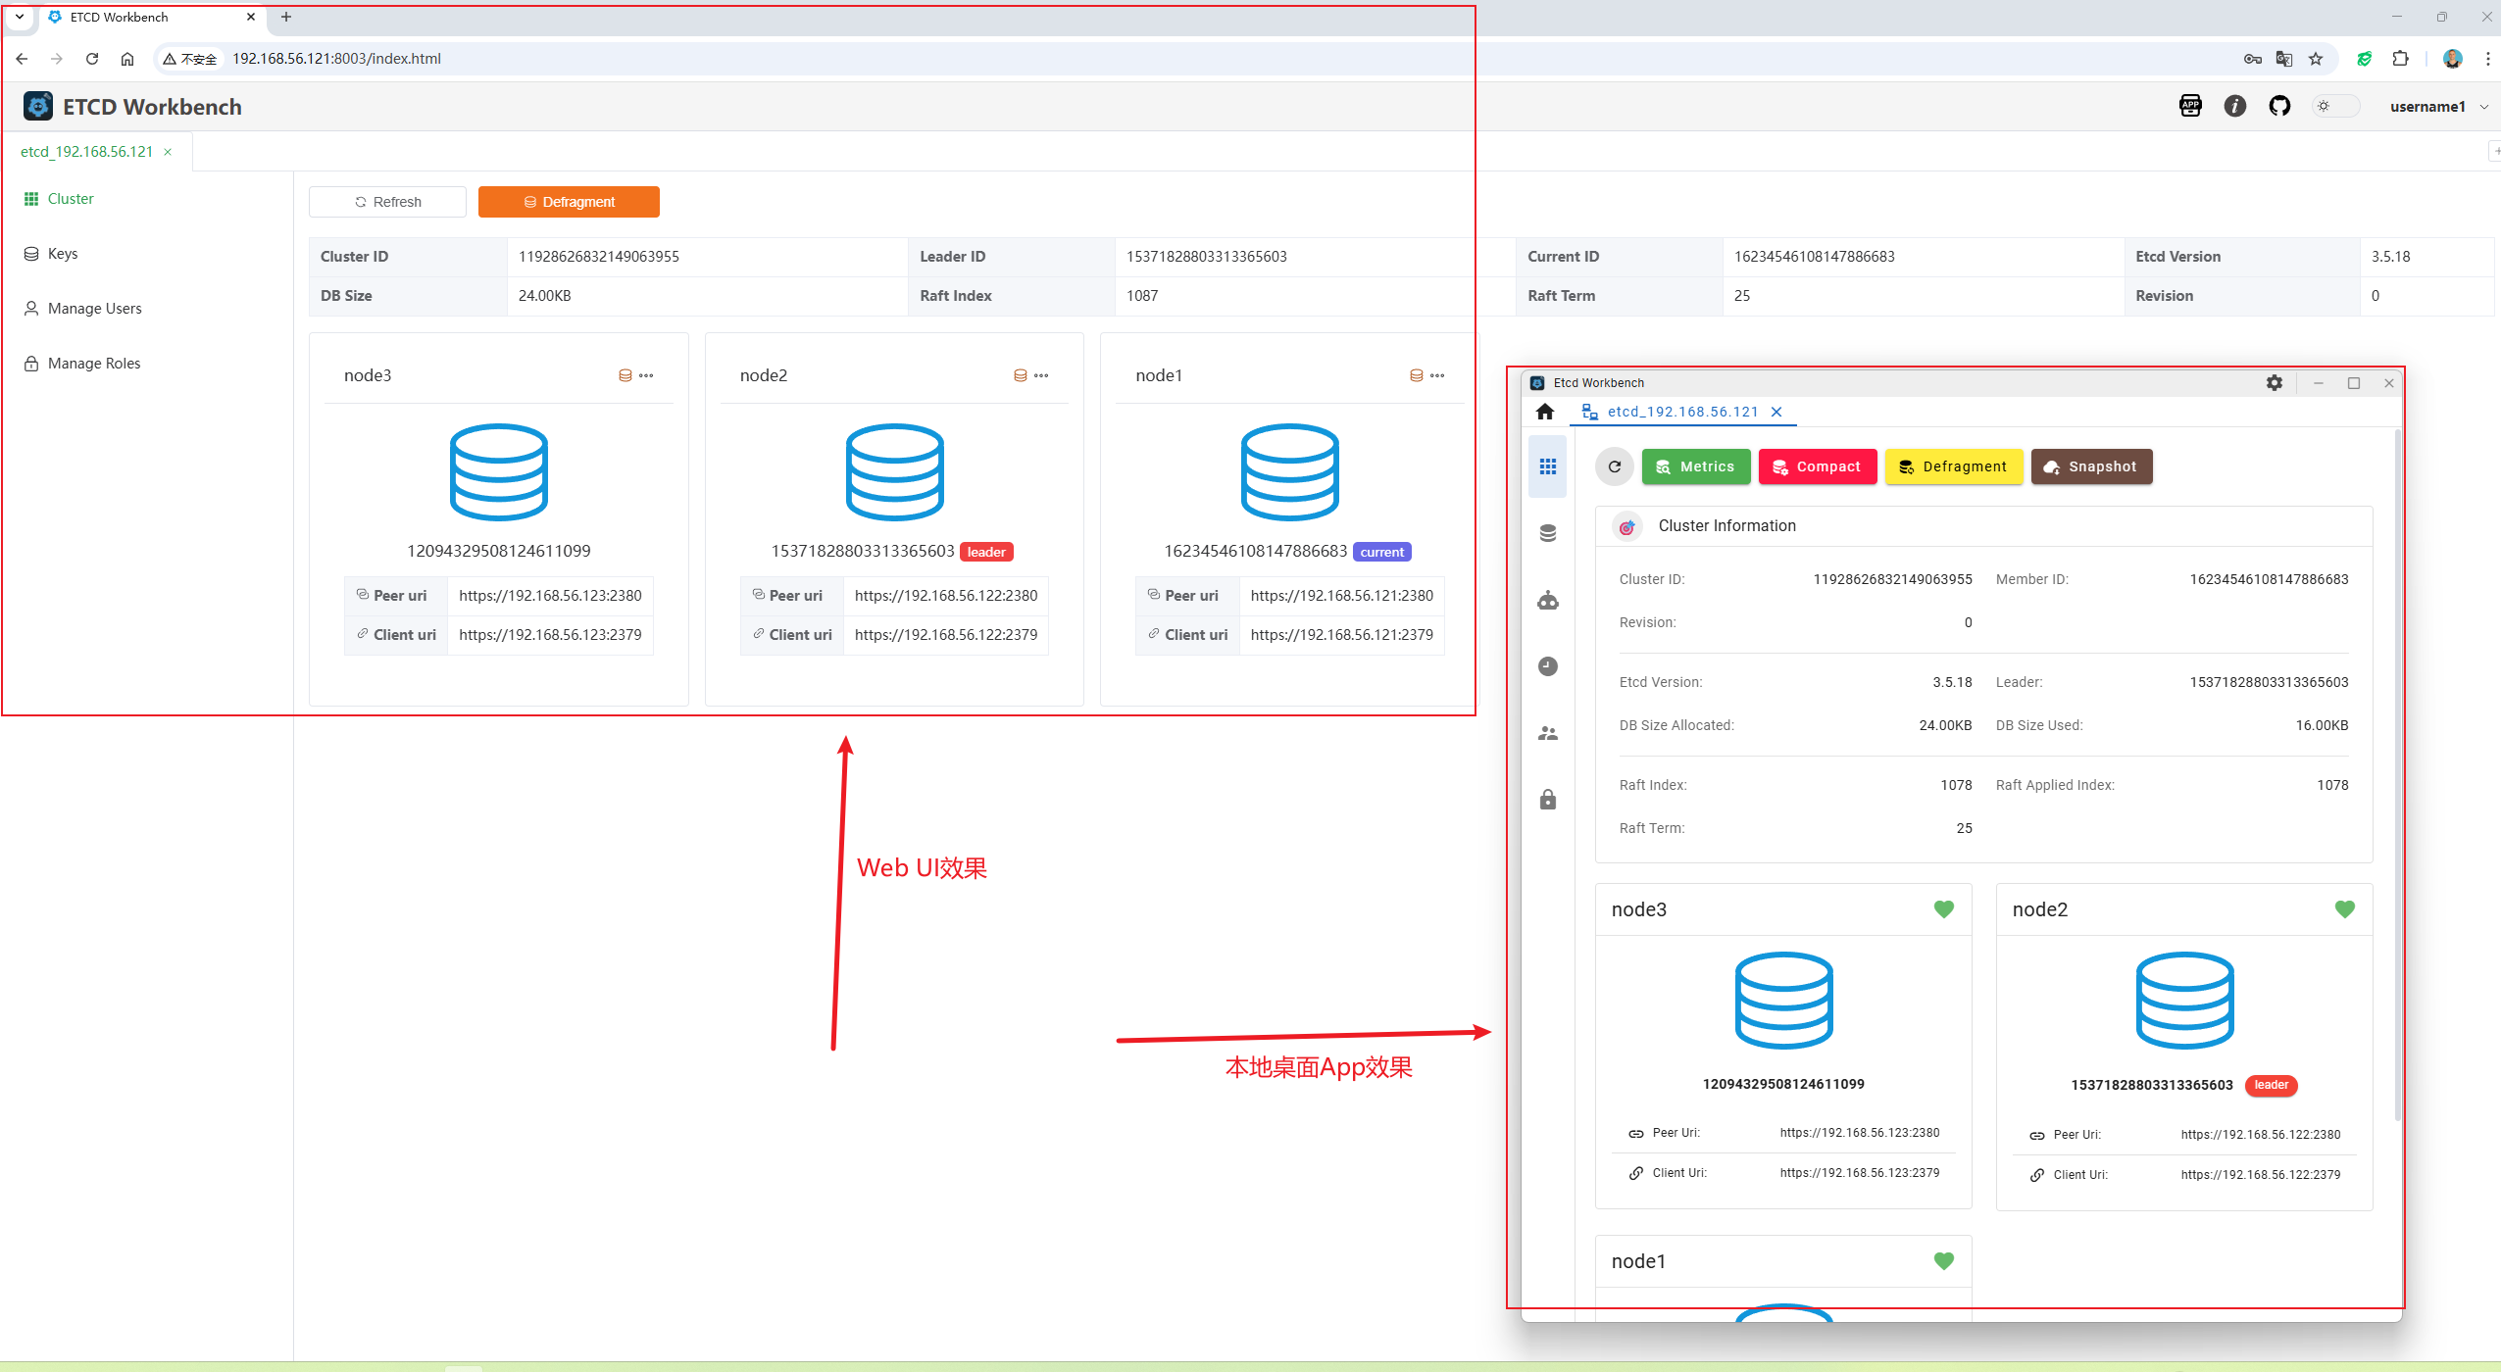2501x1372 pixels.
Task: Click node2 database image in desktop app
Action: [x=2185, y=1001]
